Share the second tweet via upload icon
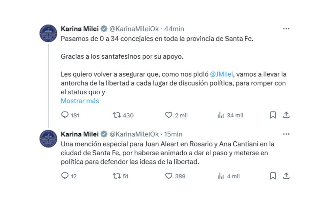The image size is (335, 205). [x=286, y=176]
